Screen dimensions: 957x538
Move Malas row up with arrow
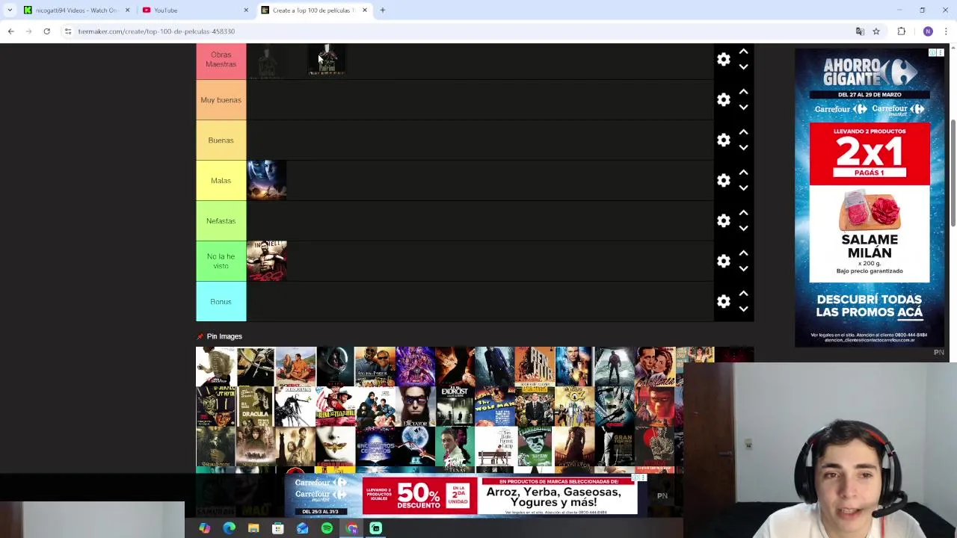click(743, 173)
